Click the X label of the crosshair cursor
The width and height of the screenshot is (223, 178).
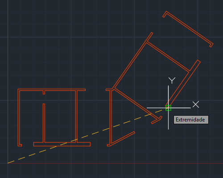[196, 105]
